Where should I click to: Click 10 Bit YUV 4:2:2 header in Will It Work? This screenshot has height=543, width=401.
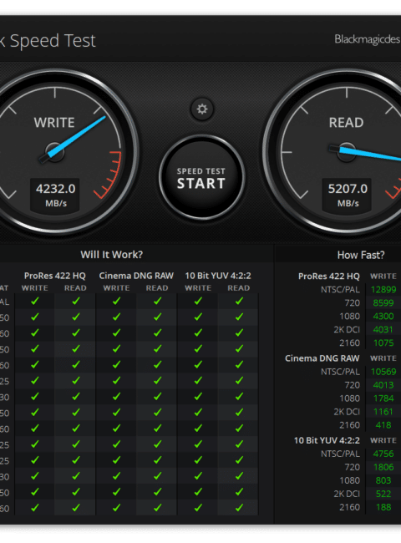218,276
